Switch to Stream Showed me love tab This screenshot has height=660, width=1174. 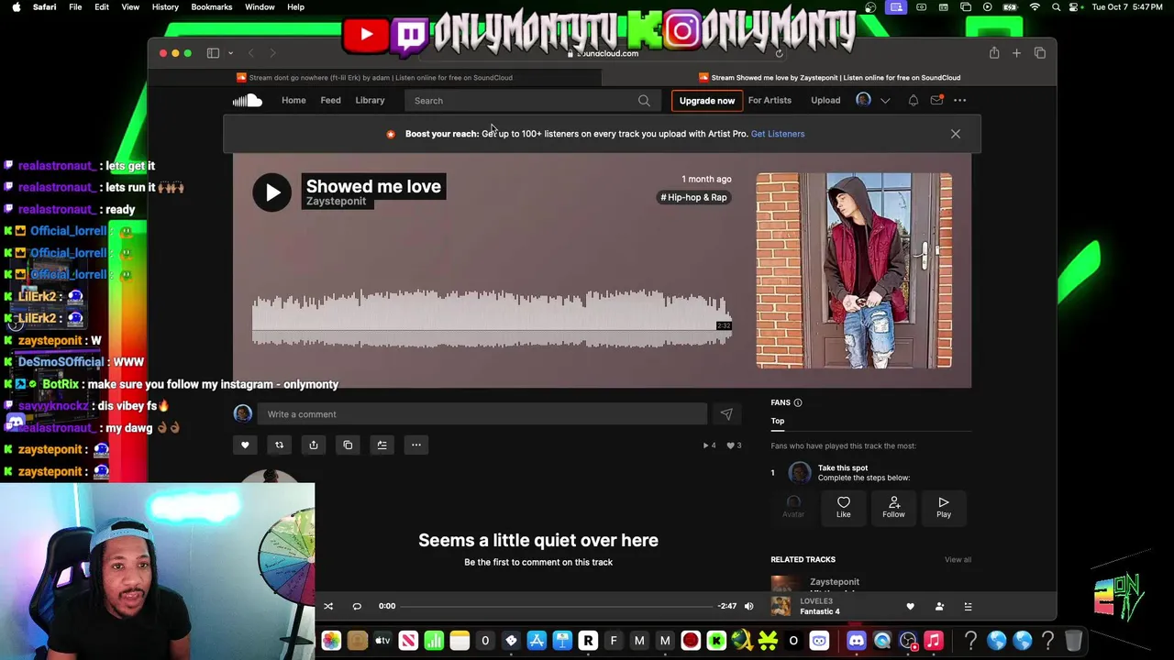829,78
